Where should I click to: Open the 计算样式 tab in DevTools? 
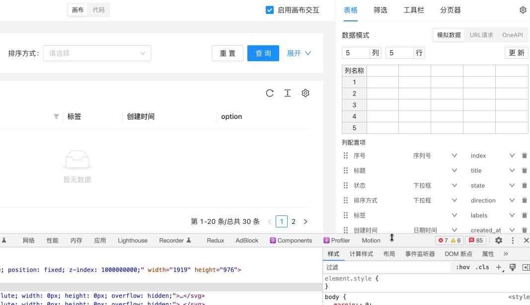click(361, 254)
